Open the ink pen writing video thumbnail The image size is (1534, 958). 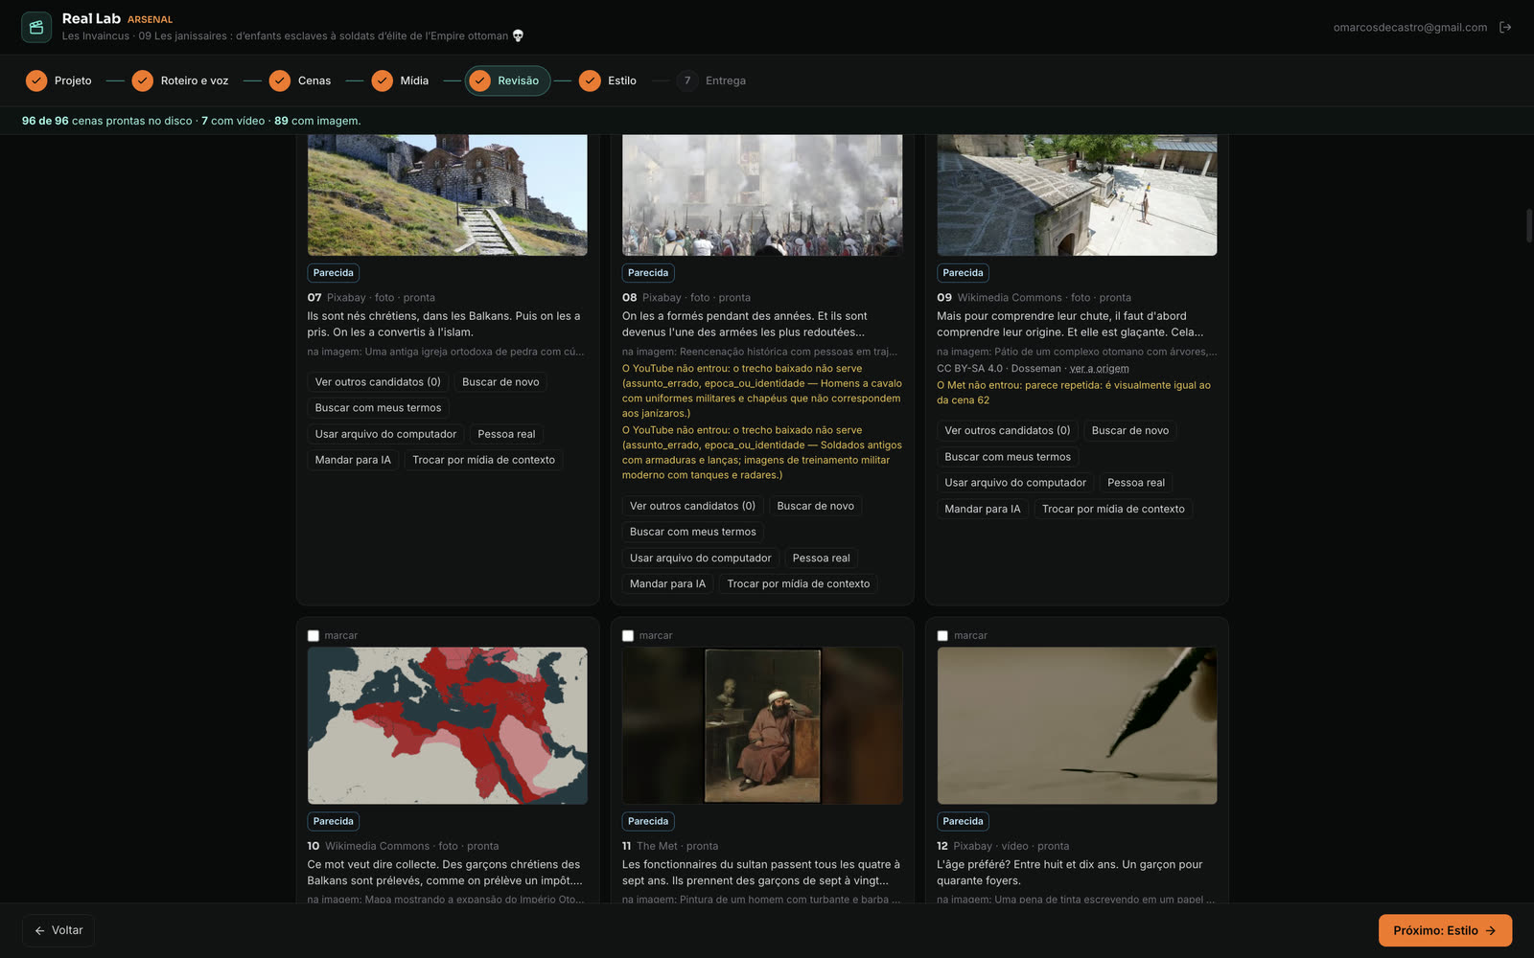click(1077, 725)
